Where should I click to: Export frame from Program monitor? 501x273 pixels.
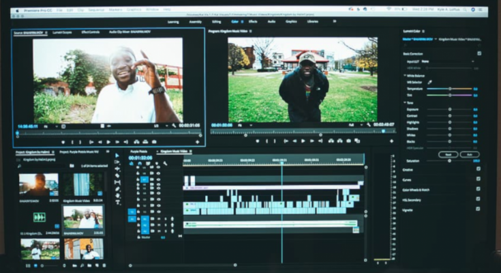pos(348,141)
